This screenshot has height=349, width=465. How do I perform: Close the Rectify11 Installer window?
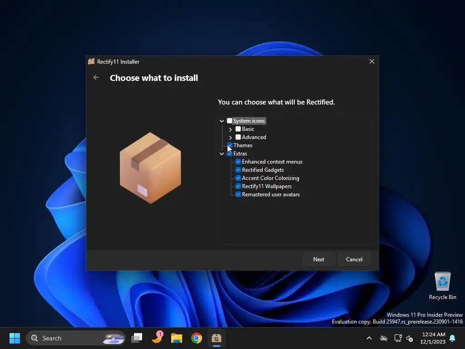(x=371, y=61)
